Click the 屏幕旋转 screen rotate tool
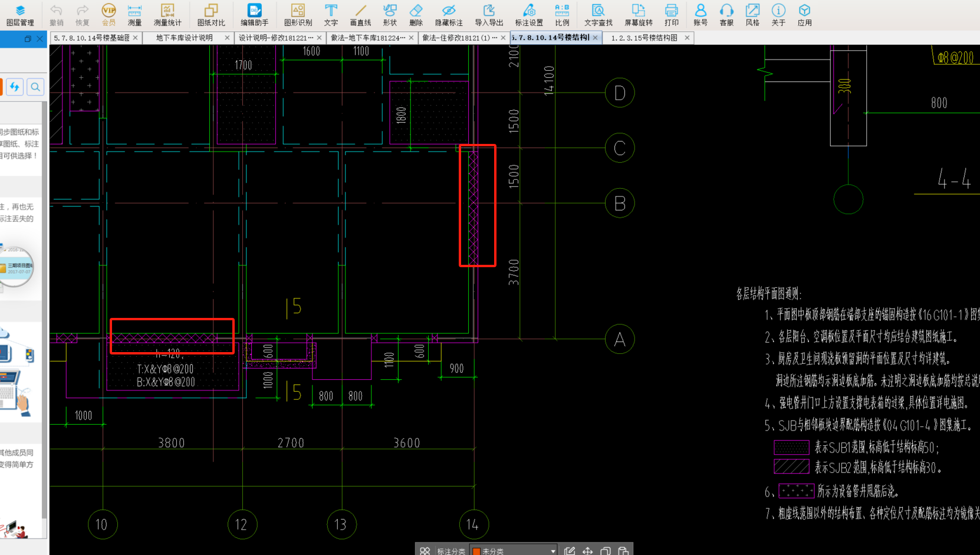This screenshot has height=555, width=980. tap(639, 15)
